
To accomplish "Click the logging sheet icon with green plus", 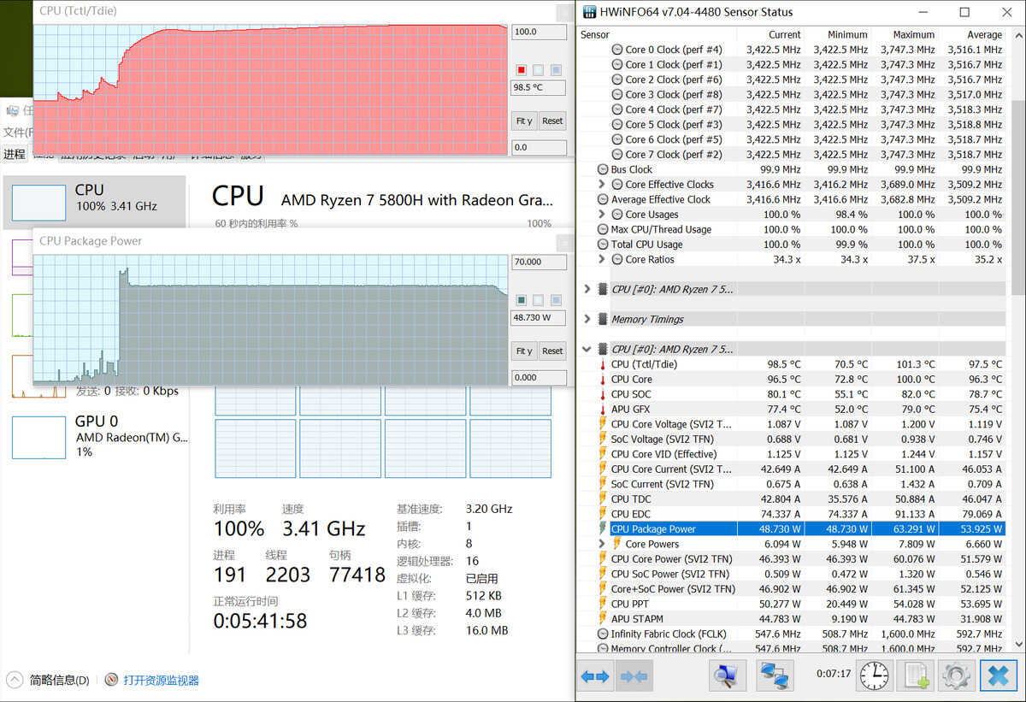I will click(917, 675).
